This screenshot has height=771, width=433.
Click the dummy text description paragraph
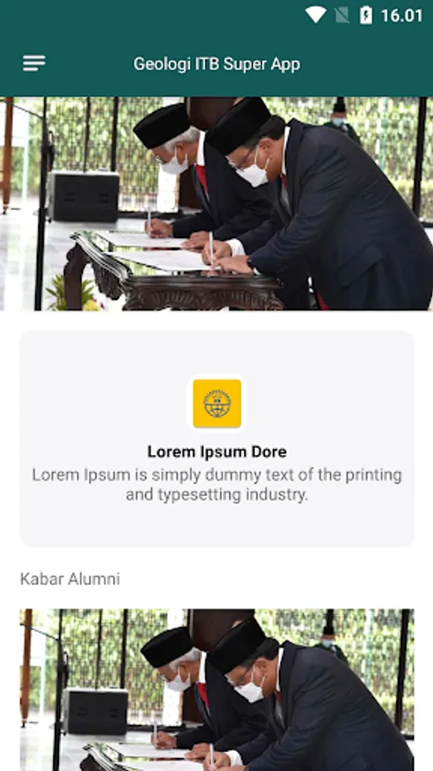pos(217,485)
